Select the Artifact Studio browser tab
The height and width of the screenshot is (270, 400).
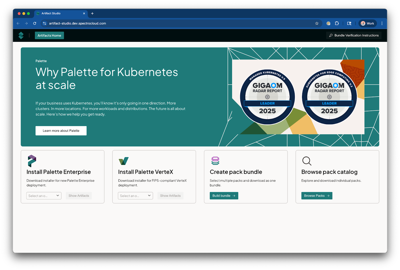coord(61,14)
